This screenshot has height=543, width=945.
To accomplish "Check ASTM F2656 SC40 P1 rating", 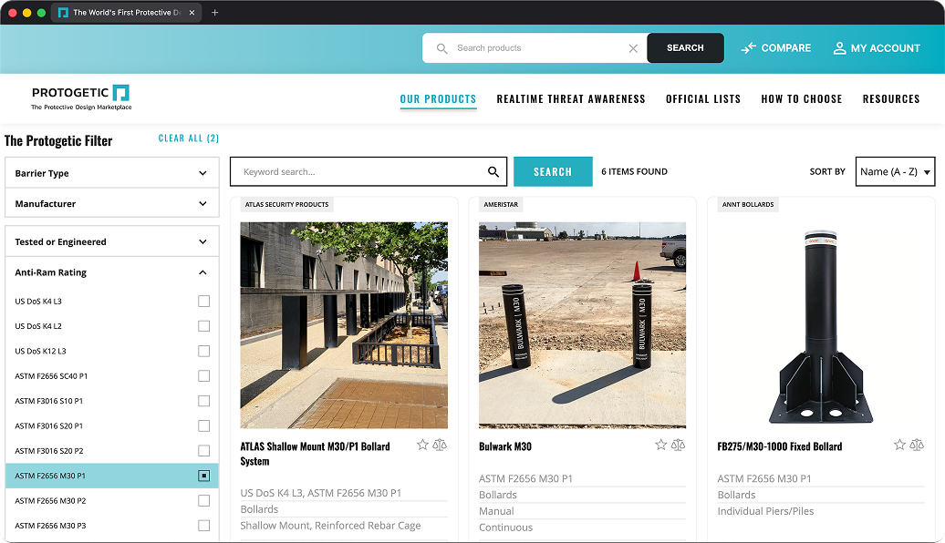I will click(x=203, y=376).
